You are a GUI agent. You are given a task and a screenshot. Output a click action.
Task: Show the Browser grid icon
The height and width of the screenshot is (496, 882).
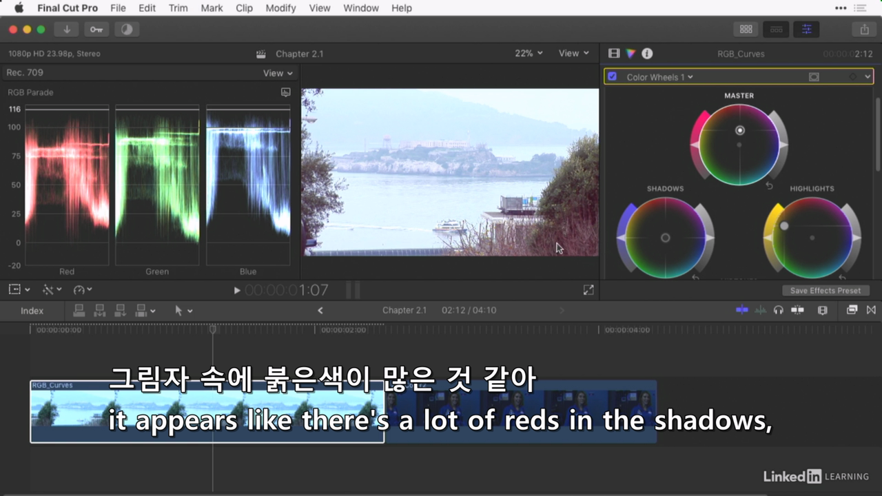tap(746, 30)
